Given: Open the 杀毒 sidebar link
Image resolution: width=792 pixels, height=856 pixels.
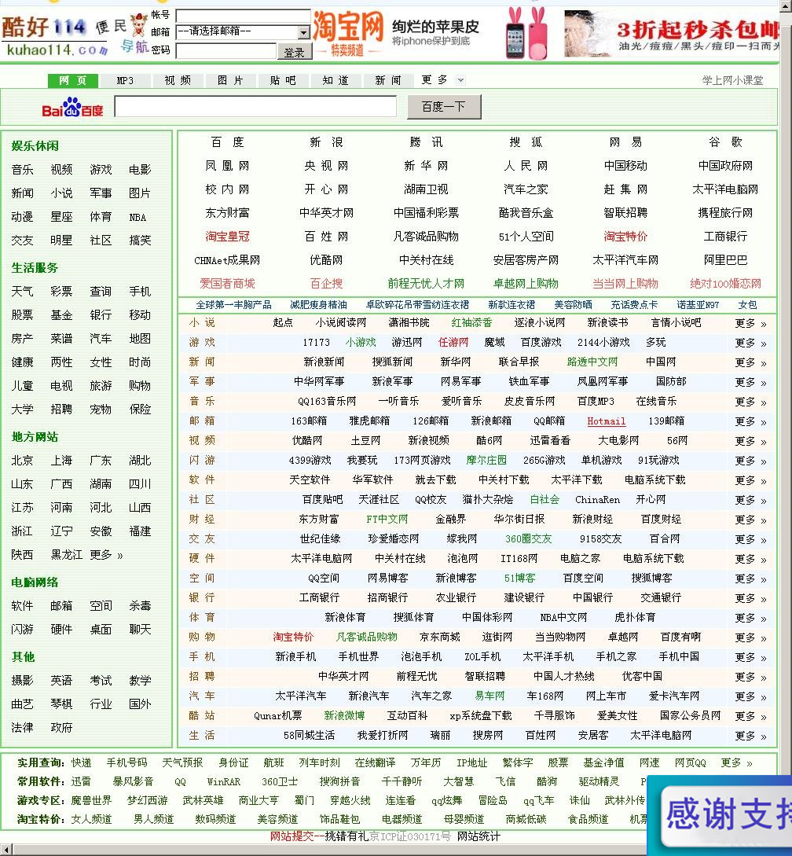Looking at the screenshot, I should click(x=141, y=606).
